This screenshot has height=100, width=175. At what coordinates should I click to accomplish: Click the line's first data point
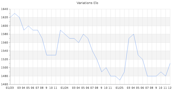10,17
